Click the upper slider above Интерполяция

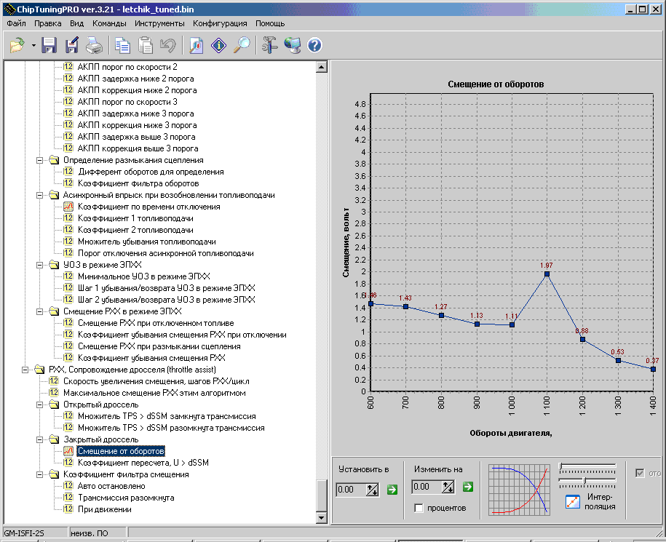click(587, 466)
